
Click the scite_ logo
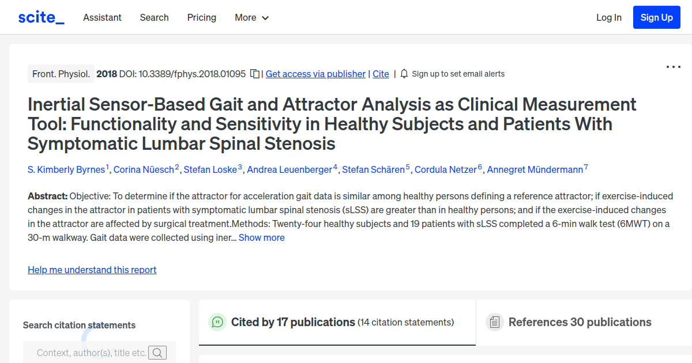tap(40, 17)
